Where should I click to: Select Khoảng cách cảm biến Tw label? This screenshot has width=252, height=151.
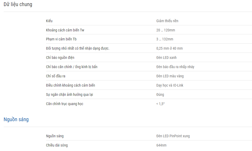click(65, 30)
